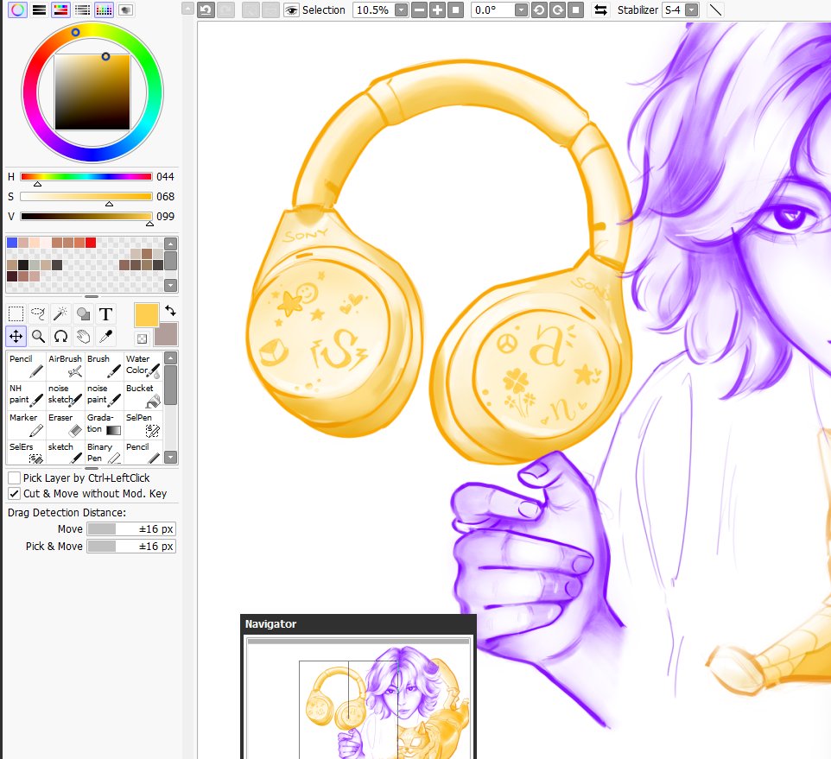The image size is (831, 759).
Task: Rotate canvas counterclockwise button
Action: (539, 10)
